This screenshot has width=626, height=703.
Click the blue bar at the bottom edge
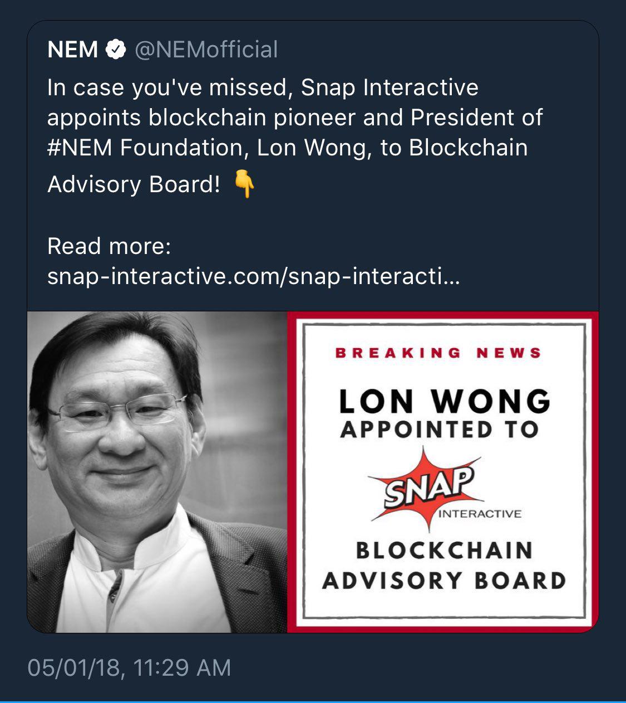(x=313, y=701)
